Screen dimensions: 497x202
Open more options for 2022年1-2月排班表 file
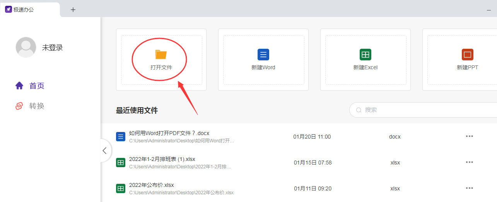coord(470,162)
